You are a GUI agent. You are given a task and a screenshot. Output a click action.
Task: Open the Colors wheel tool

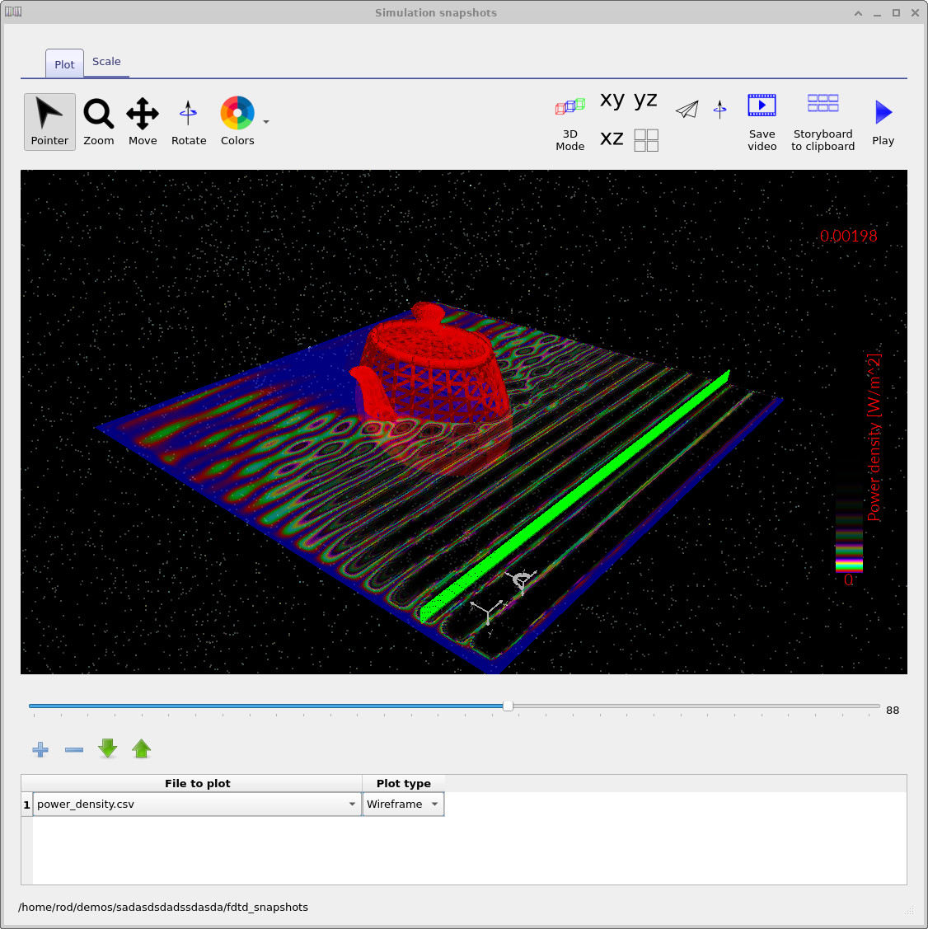tap(237, 121)
